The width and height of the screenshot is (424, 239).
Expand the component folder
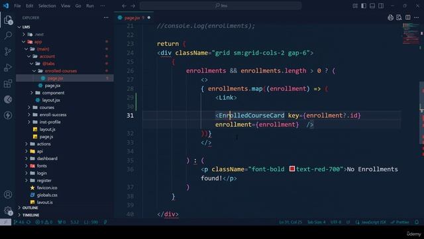pos(32,93)
